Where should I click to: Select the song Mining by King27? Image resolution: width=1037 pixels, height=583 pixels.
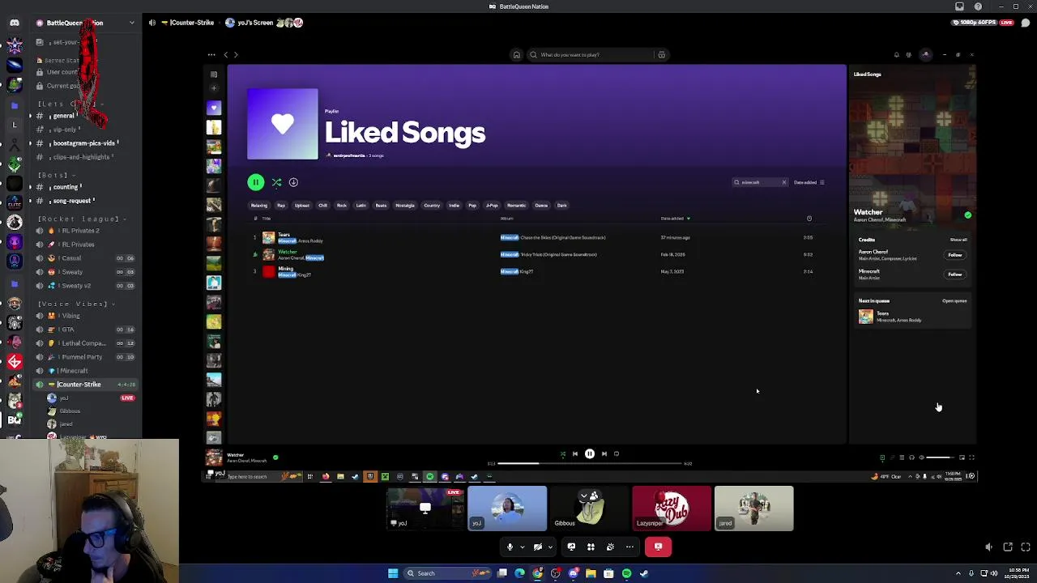285,269
